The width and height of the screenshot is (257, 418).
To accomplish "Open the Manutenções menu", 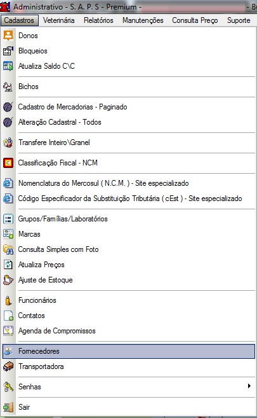I will [x=143, y=20].
